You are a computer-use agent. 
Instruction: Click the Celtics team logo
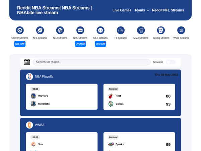pos(111,104)
